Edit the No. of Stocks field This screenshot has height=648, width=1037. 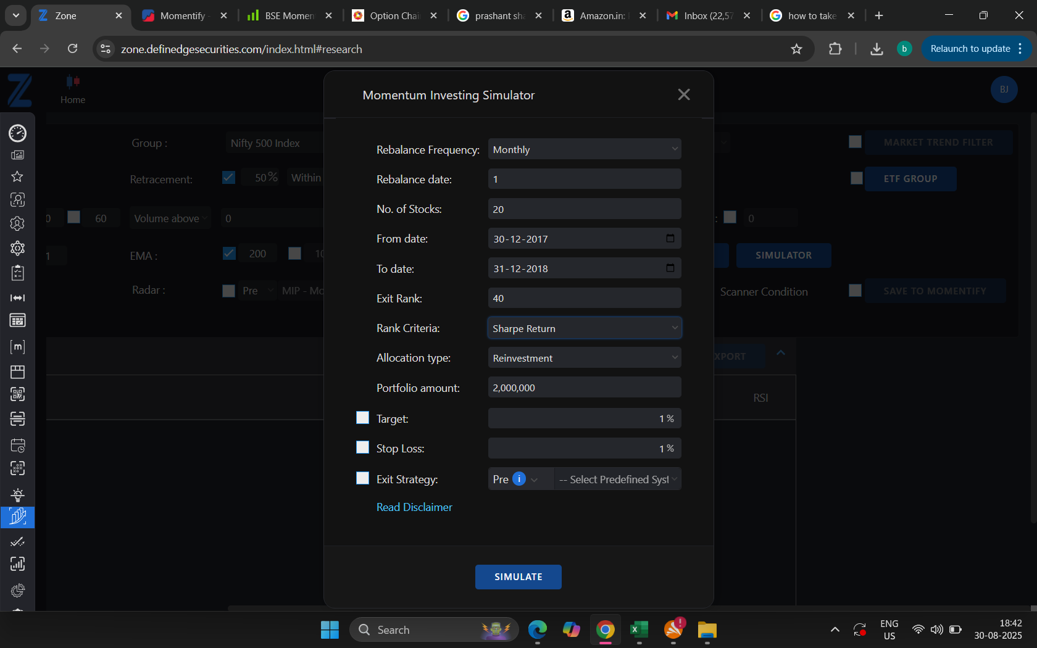(585, 209)
